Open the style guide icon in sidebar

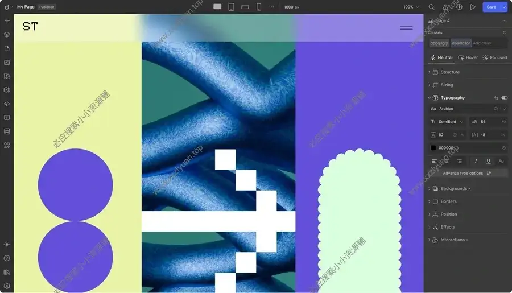pos(7,76)
